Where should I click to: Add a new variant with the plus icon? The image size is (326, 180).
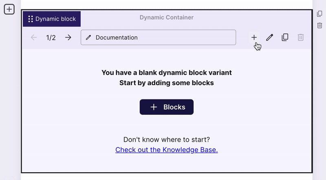(254, 37)
